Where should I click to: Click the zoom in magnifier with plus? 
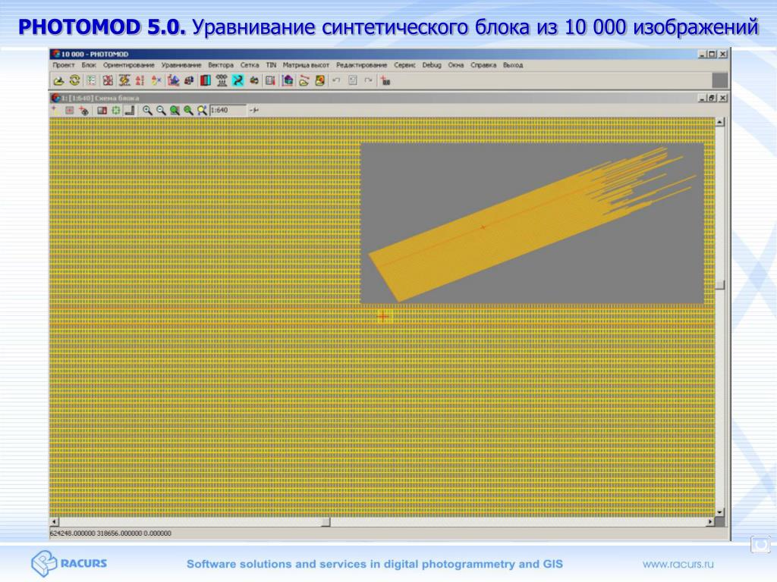[x=147, y=111]
